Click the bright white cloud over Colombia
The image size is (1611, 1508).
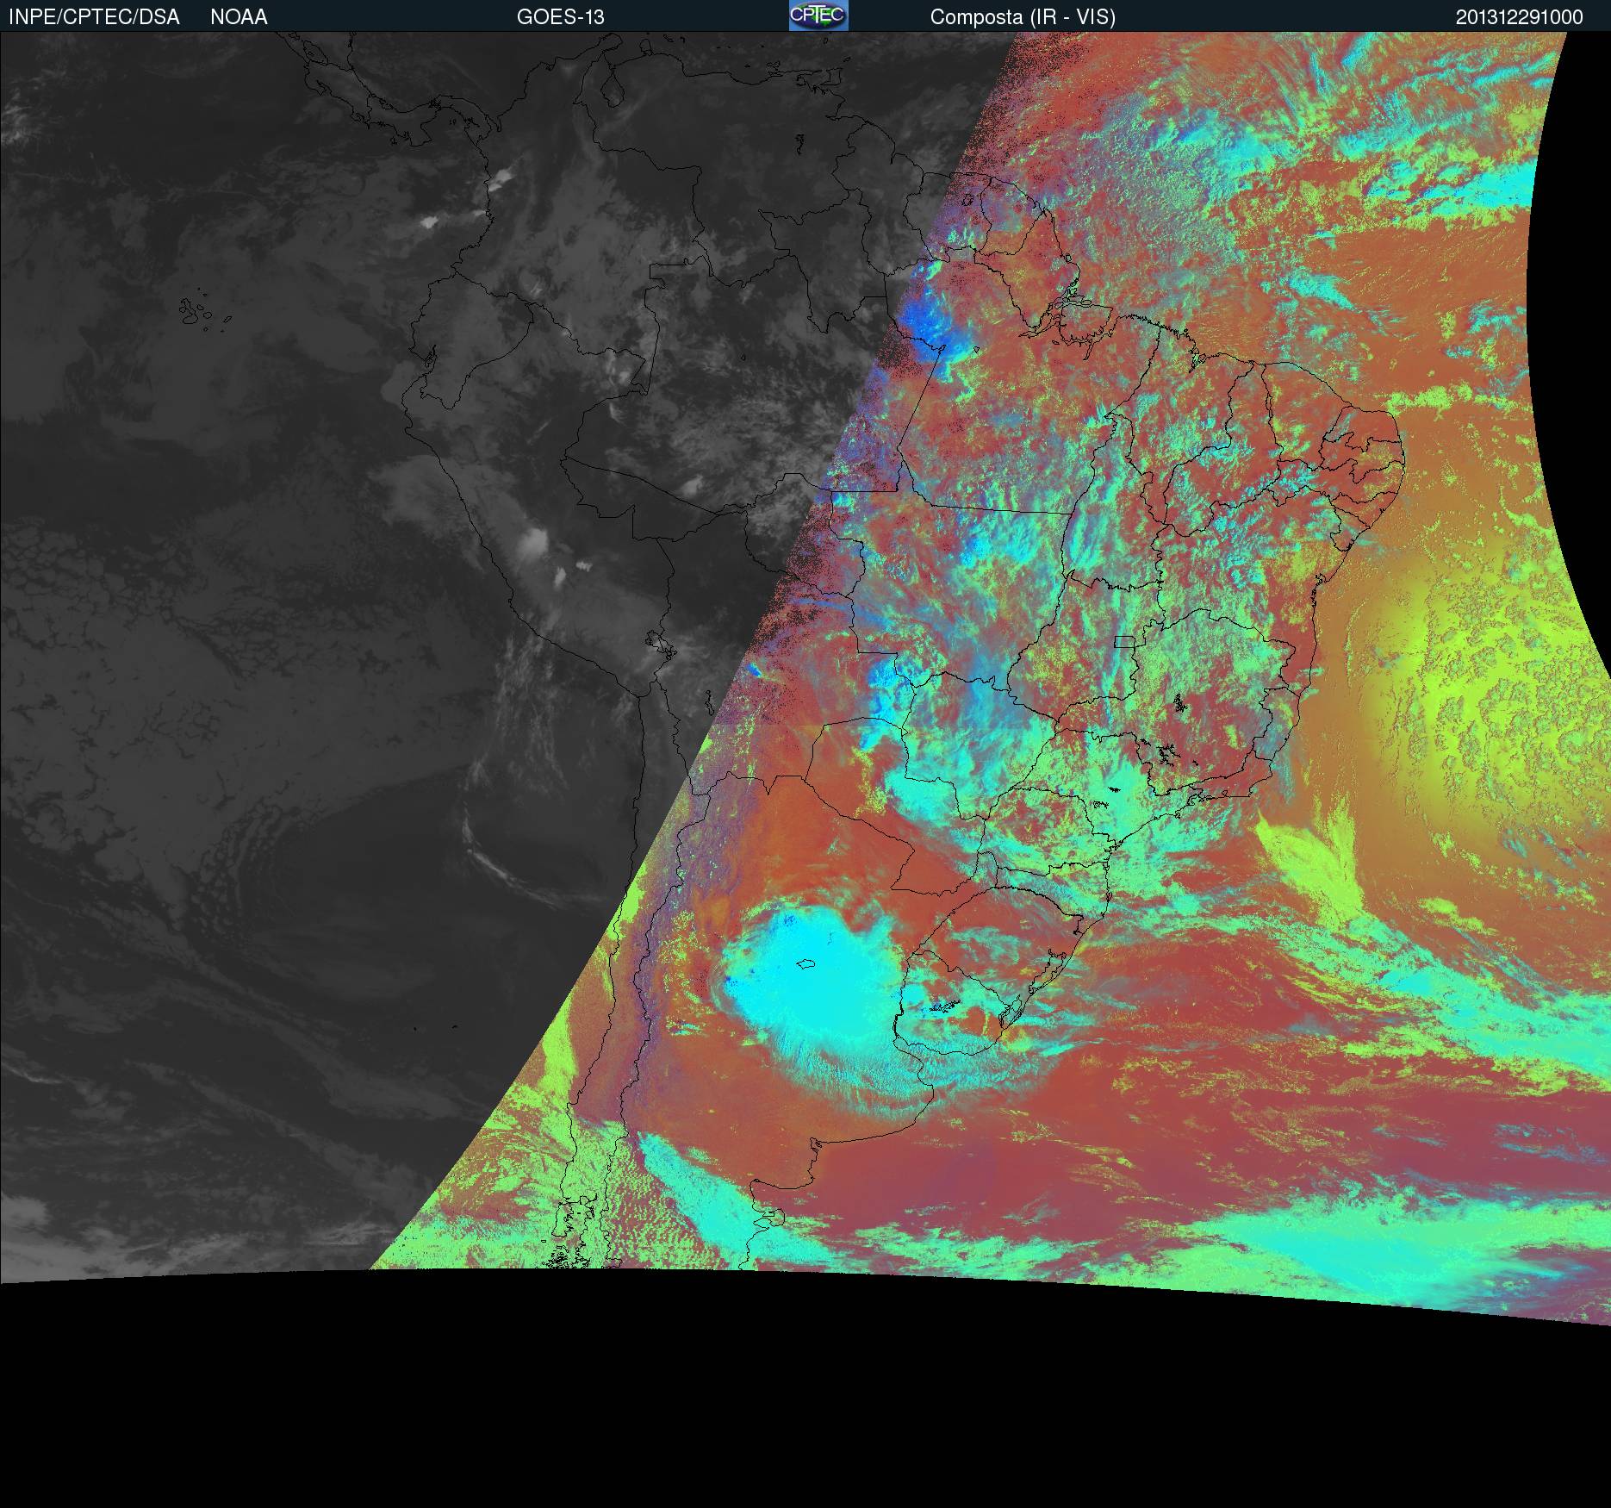tap(500, 181)
